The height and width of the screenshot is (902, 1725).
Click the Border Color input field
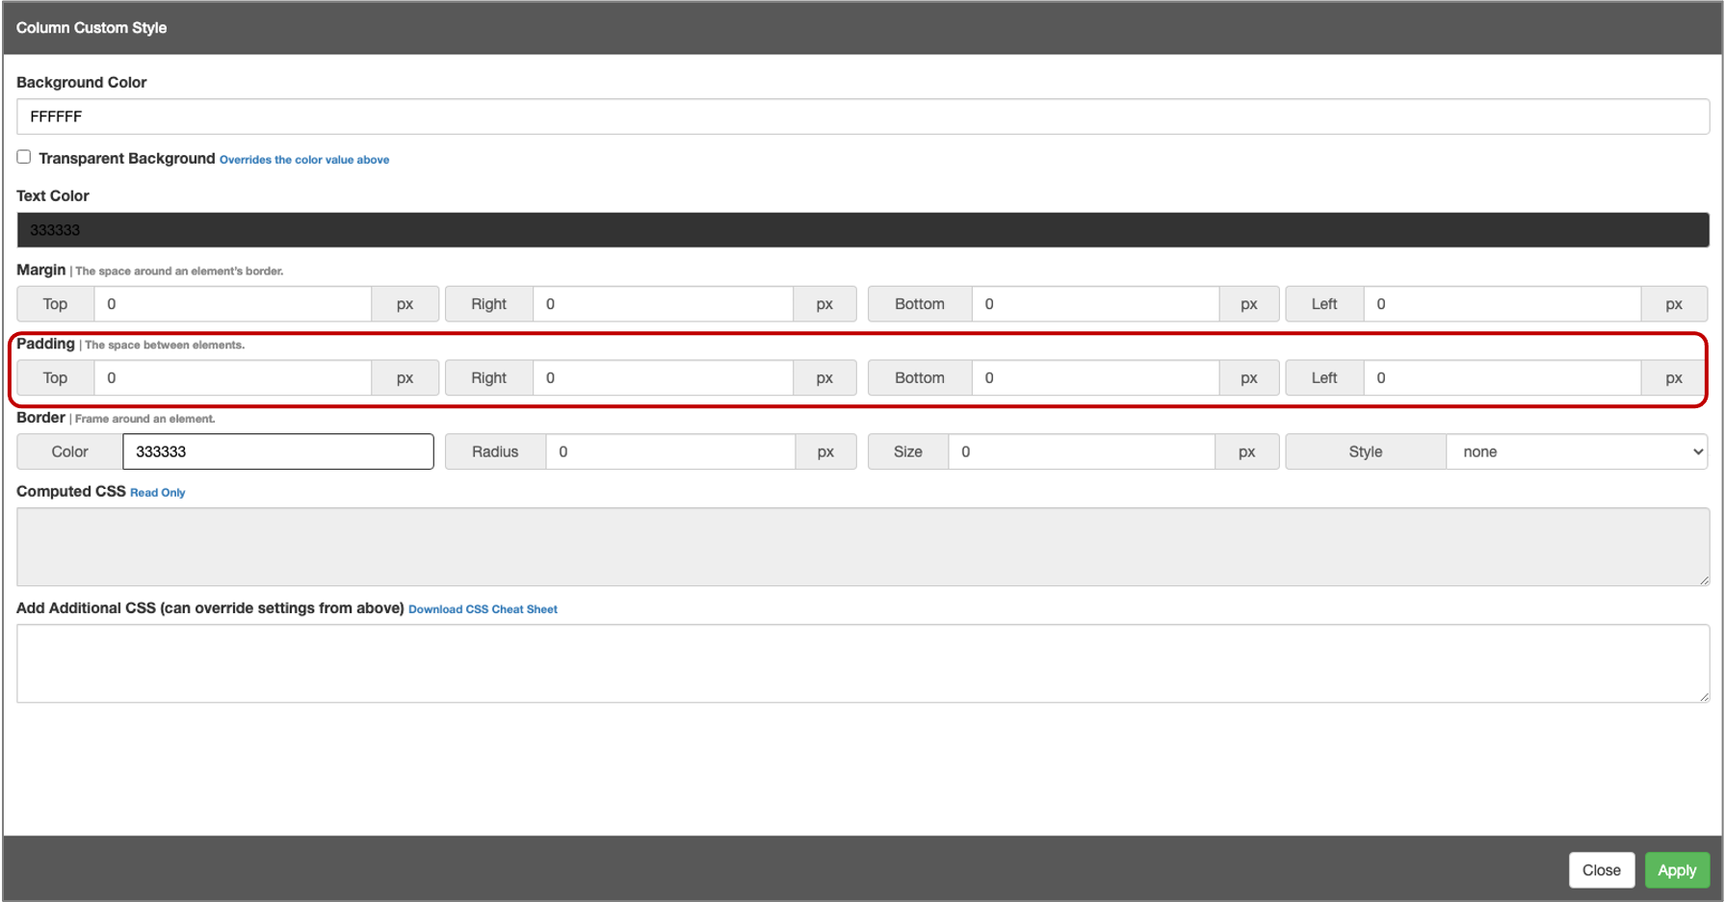point(277,451)
